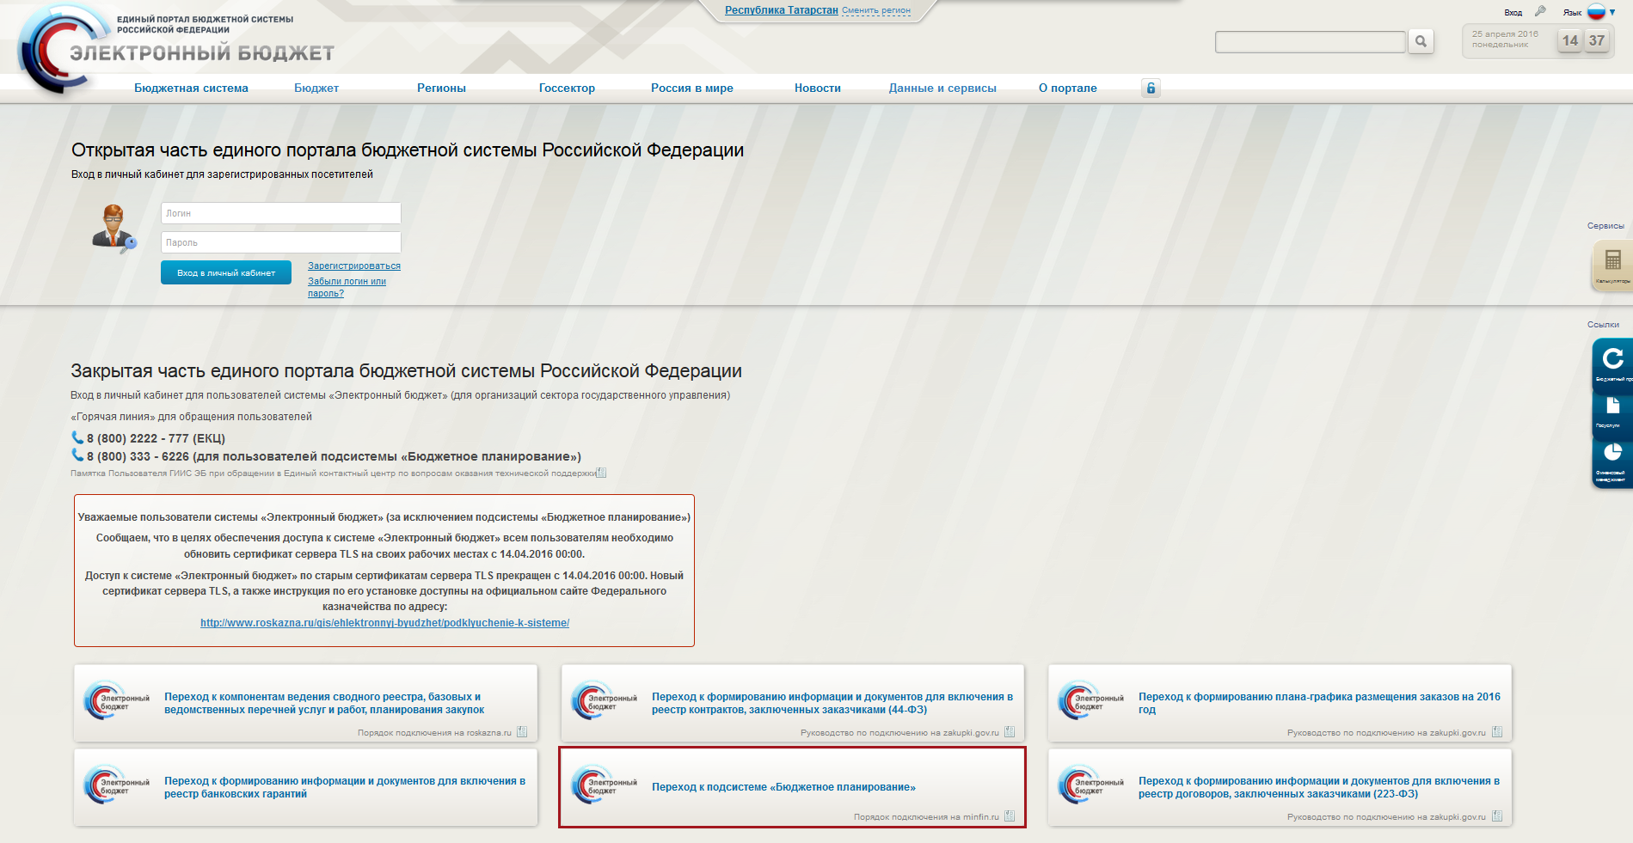Open the Данные и сервисы menu
1633x843 pixels.
[942, 88]
